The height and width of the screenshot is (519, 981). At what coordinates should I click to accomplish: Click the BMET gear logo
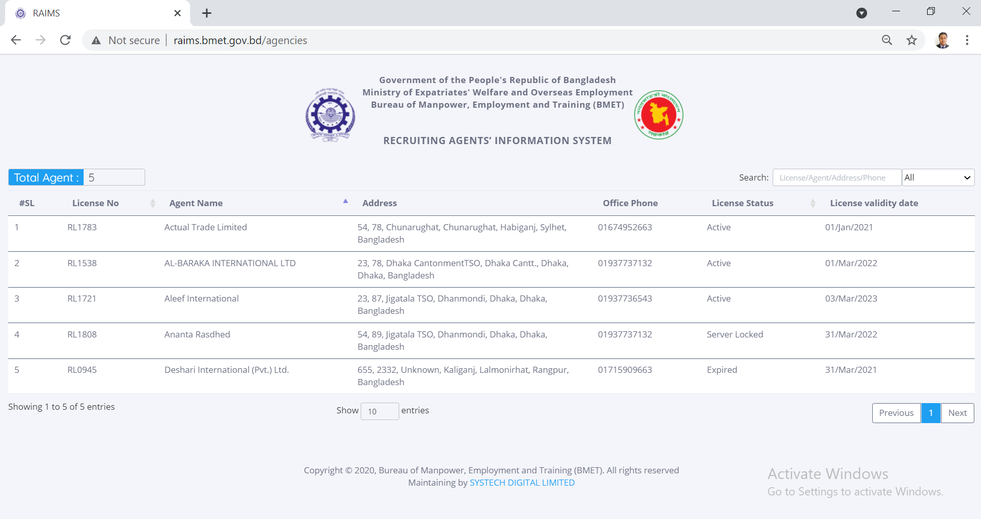click(x=330, y=114)
